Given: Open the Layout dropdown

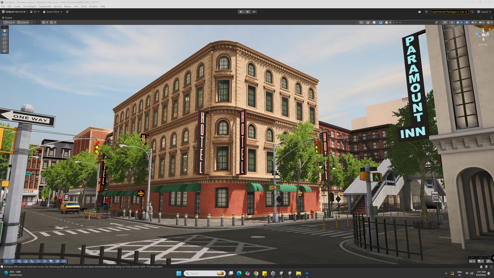Looking at the screenshot, I should (x=484, y=12).
